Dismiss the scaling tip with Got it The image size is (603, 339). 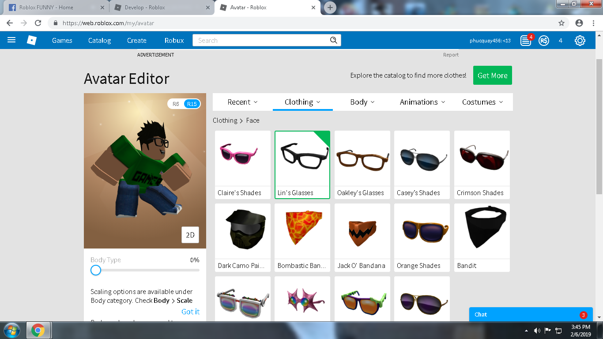[190, 312]
